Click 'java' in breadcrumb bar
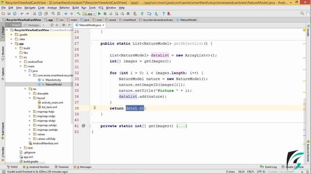This screenshot has height=174, width=311. pyautogui.click(x=85, y=20)
